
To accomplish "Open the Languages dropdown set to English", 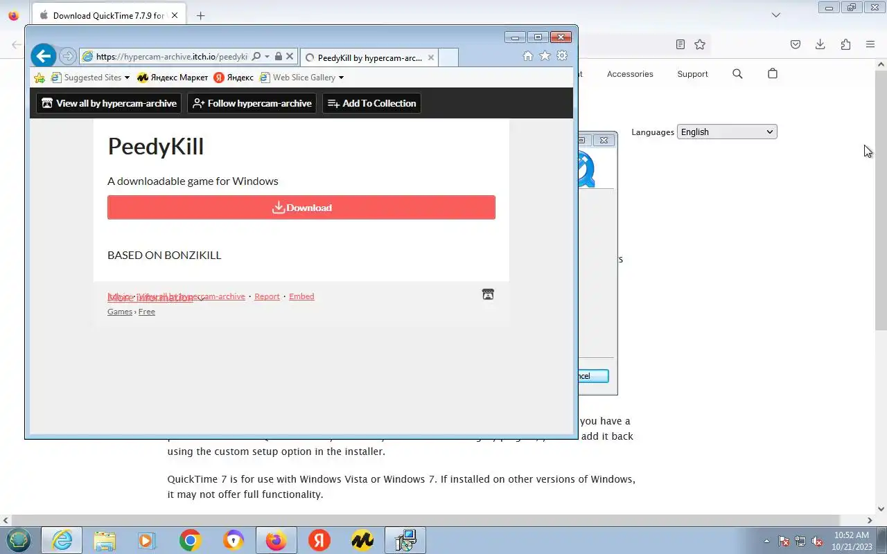I will pos(727,132).
